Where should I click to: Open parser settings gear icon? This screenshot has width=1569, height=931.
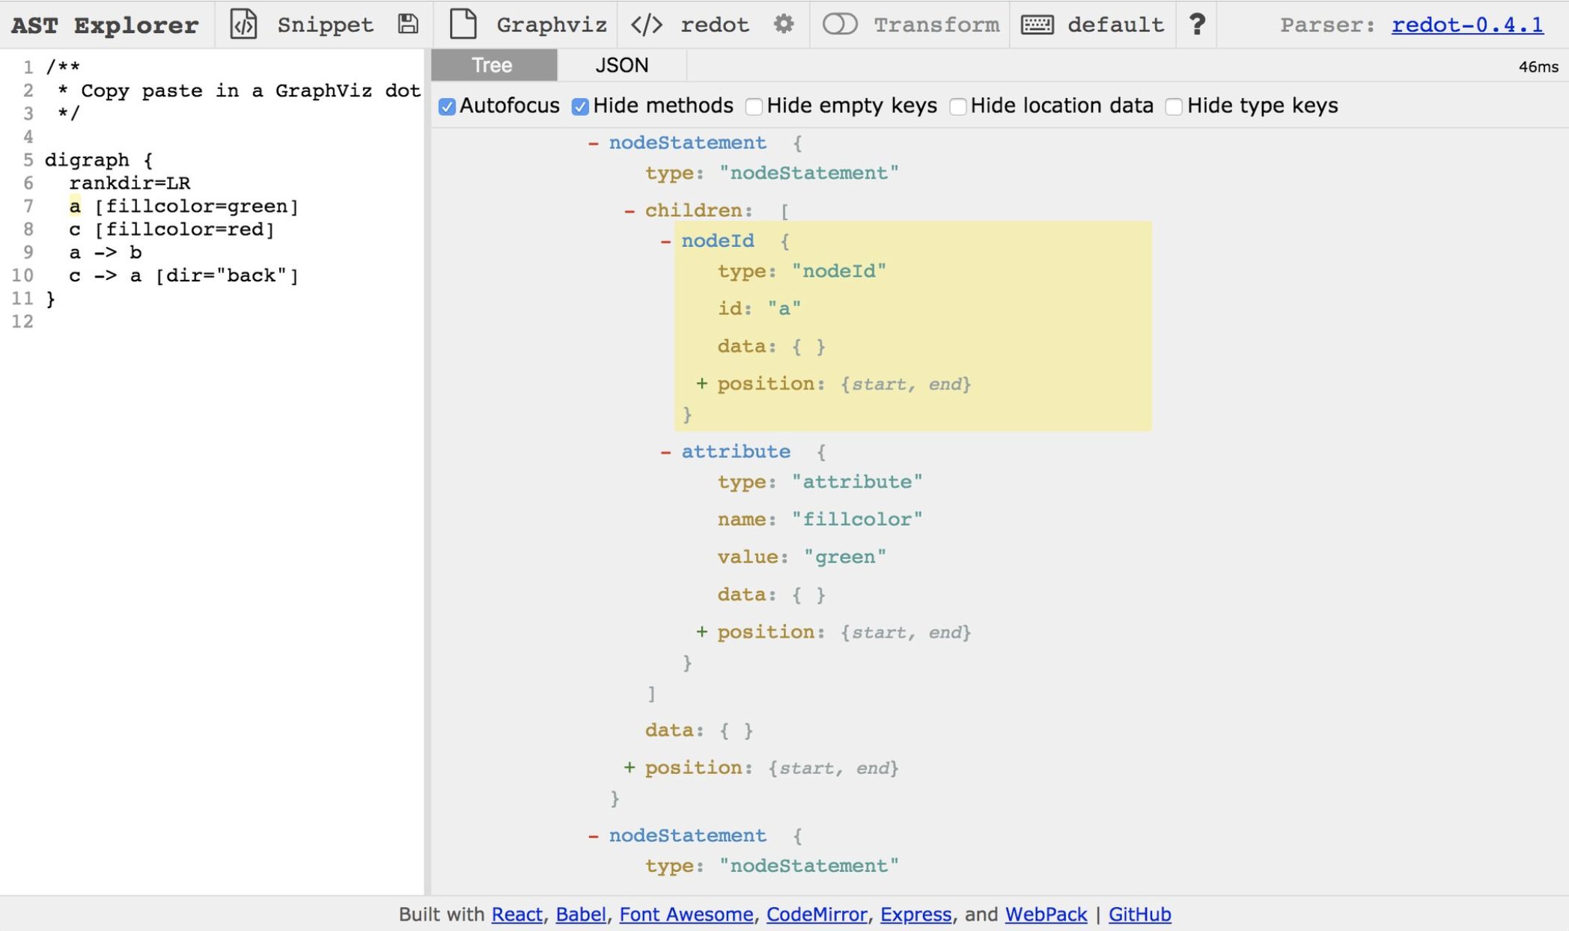tap(784, 25)
